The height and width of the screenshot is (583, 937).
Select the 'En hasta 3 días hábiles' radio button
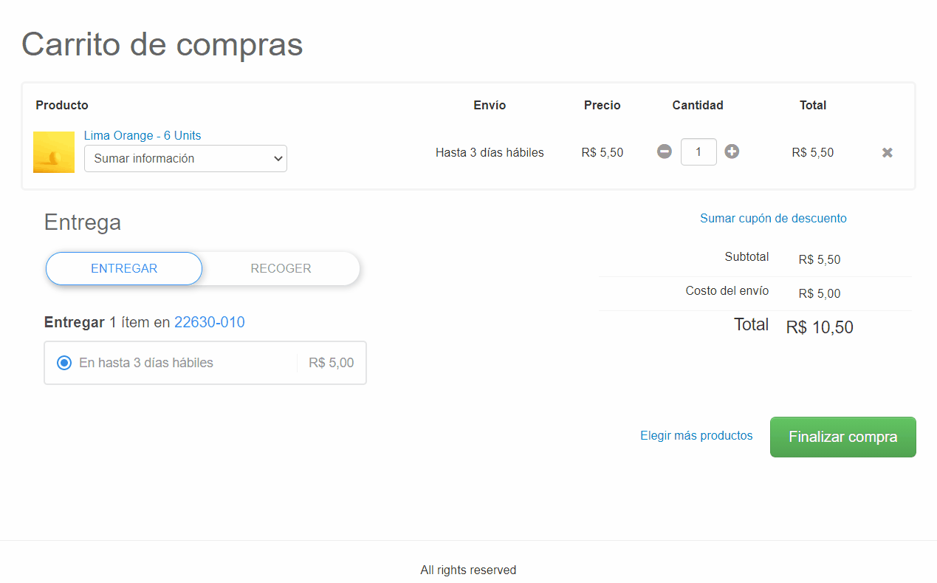(64, 363)
